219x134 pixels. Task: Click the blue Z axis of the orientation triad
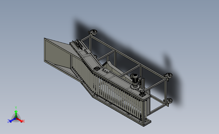click(13, 120)
